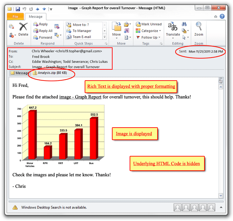Click scroll down arrow in message pane
This screenshot has width=233, height=221.
pyautogui.click(x=221, y=196)
